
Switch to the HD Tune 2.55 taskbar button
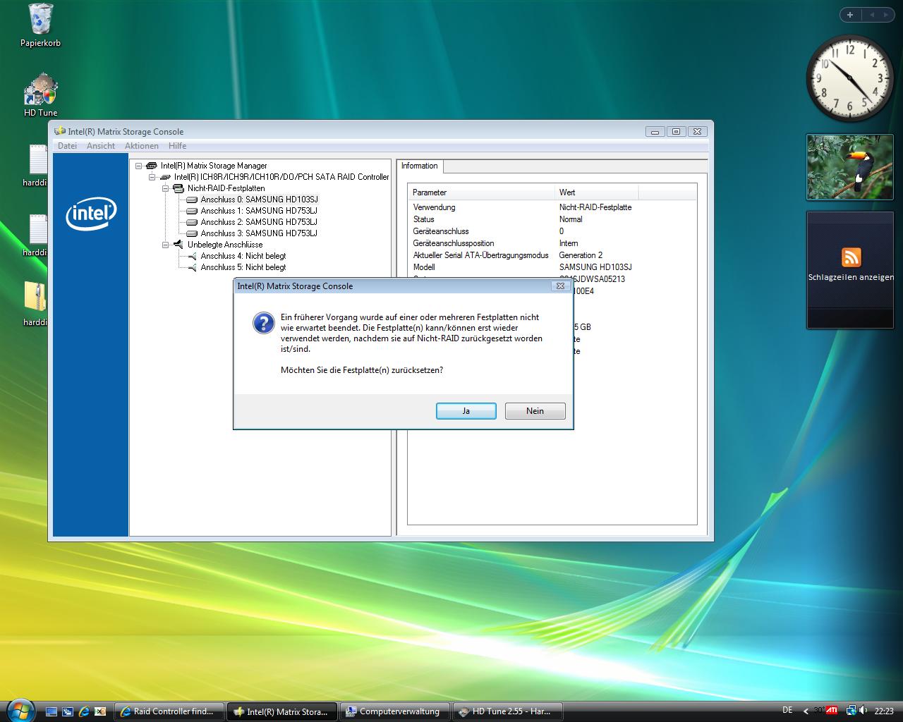[x=508, y=711]
